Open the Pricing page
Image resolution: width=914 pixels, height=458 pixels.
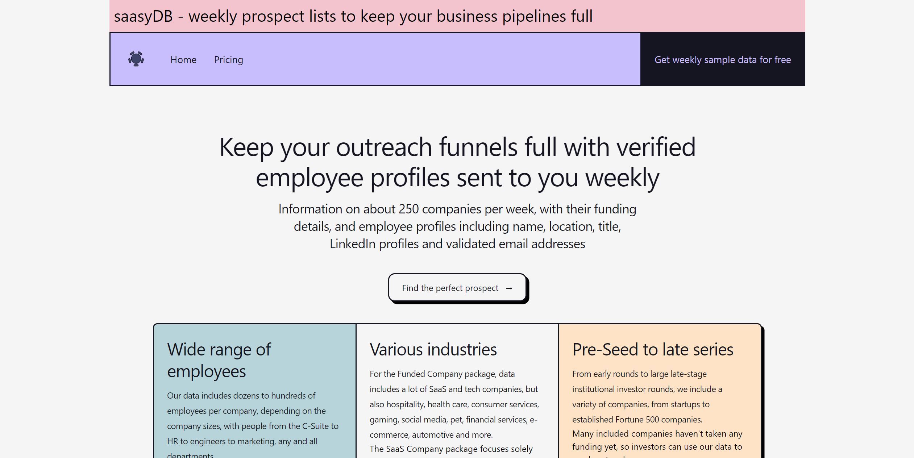228,60
